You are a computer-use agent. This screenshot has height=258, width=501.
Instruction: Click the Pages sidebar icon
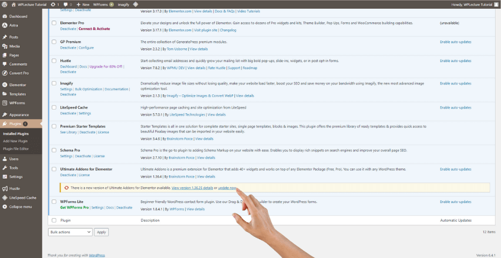click(5, 55)
